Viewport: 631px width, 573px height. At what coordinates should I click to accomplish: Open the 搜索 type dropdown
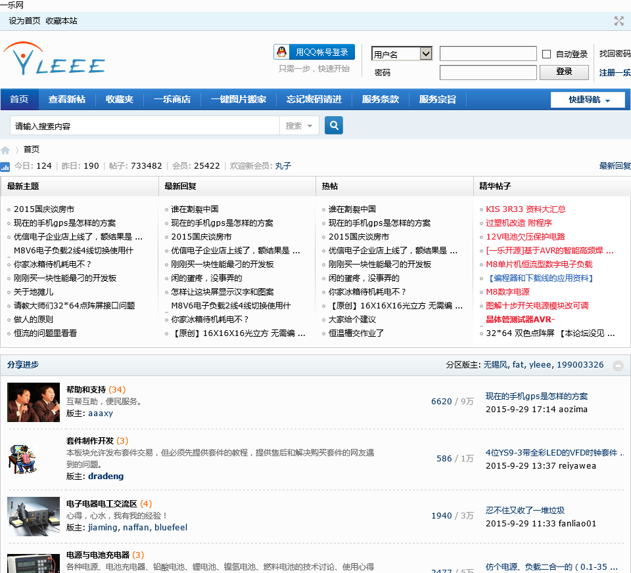coord(299,126)
